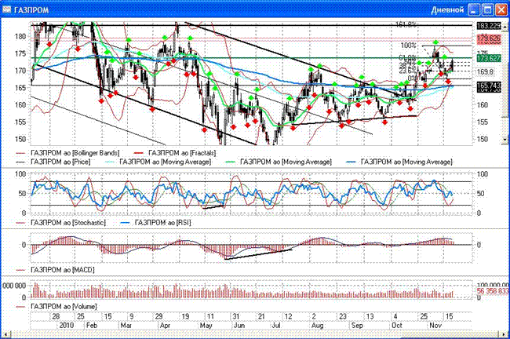The image size is (510, 339).
Task: Click the pink 179.626 price level tag
Action: pos(489,38)
